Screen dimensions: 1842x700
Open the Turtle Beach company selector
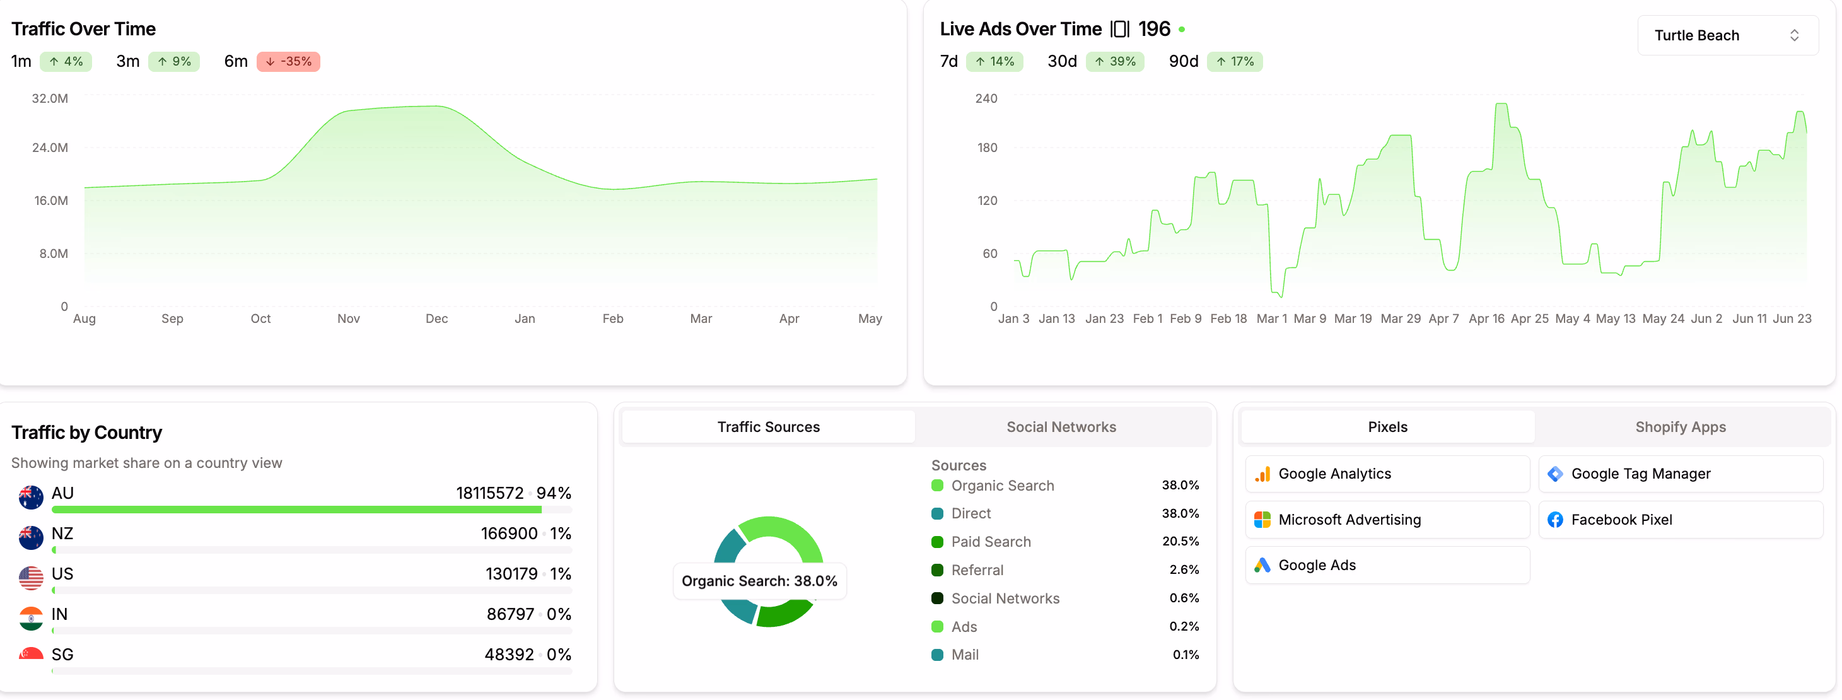tap(1728, 35)
